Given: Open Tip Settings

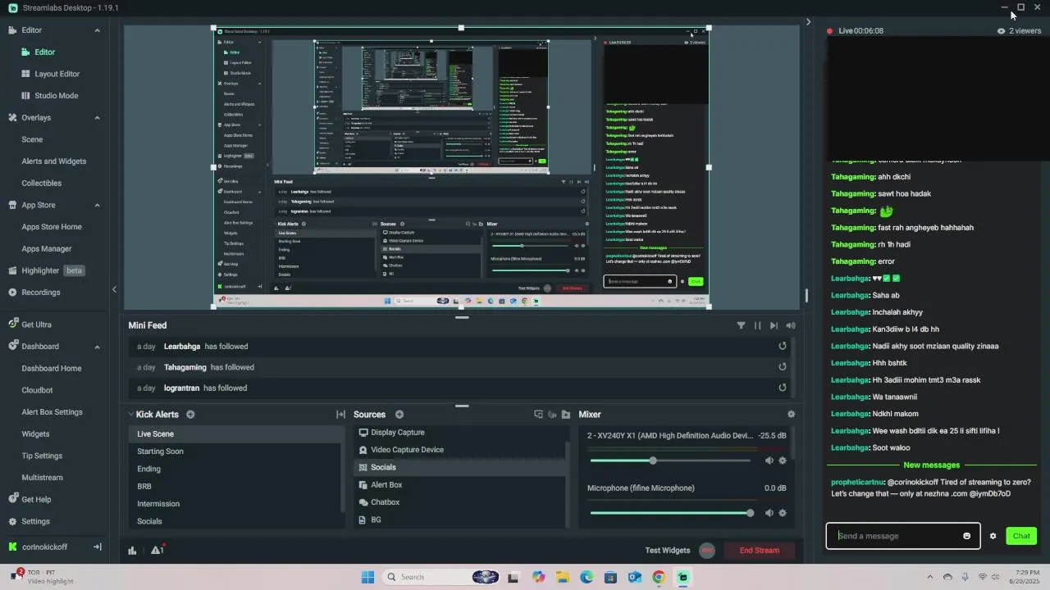Looking at the screenshot, I should point(42,456).
